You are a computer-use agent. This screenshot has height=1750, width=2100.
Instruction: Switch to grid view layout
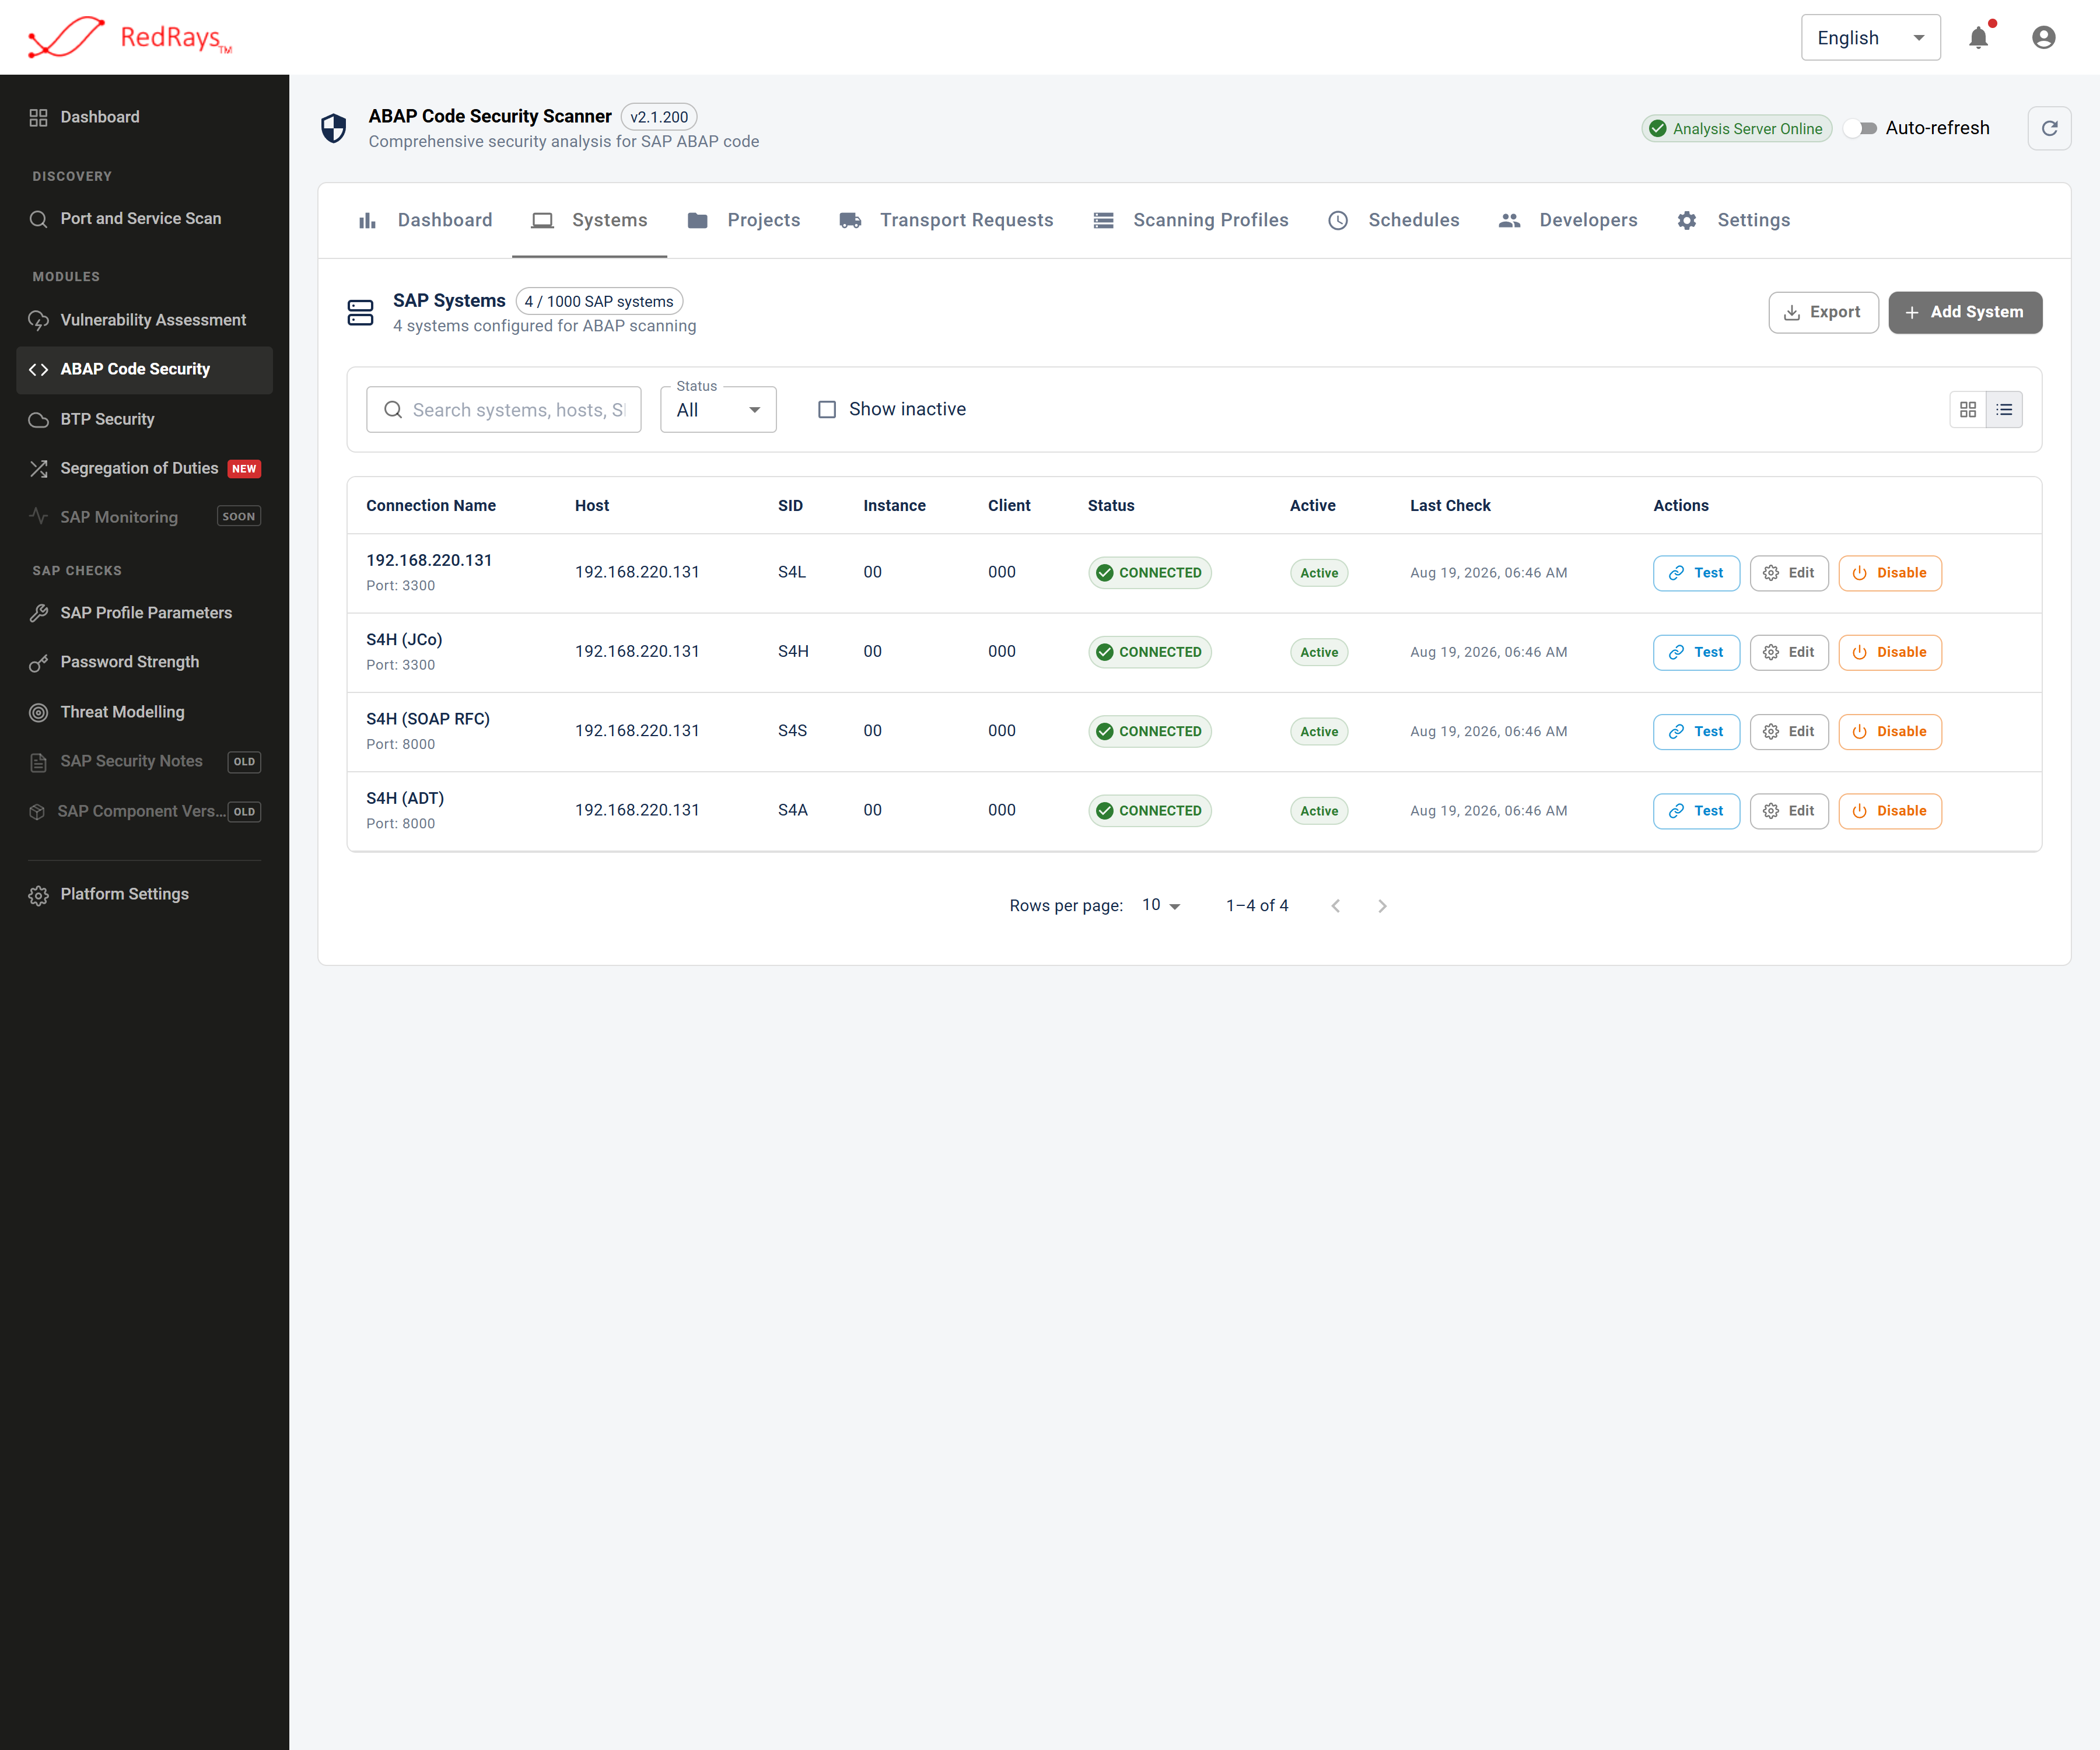click(1968, 409)
